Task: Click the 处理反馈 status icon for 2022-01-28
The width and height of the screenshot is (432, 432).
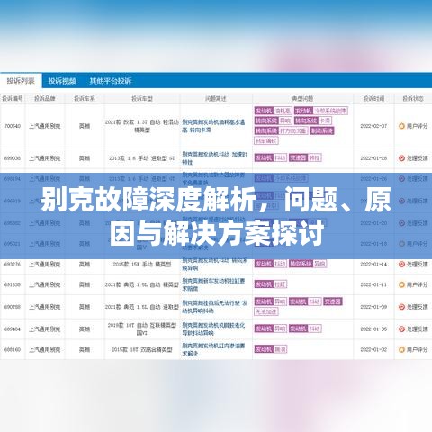Action: 401,158
